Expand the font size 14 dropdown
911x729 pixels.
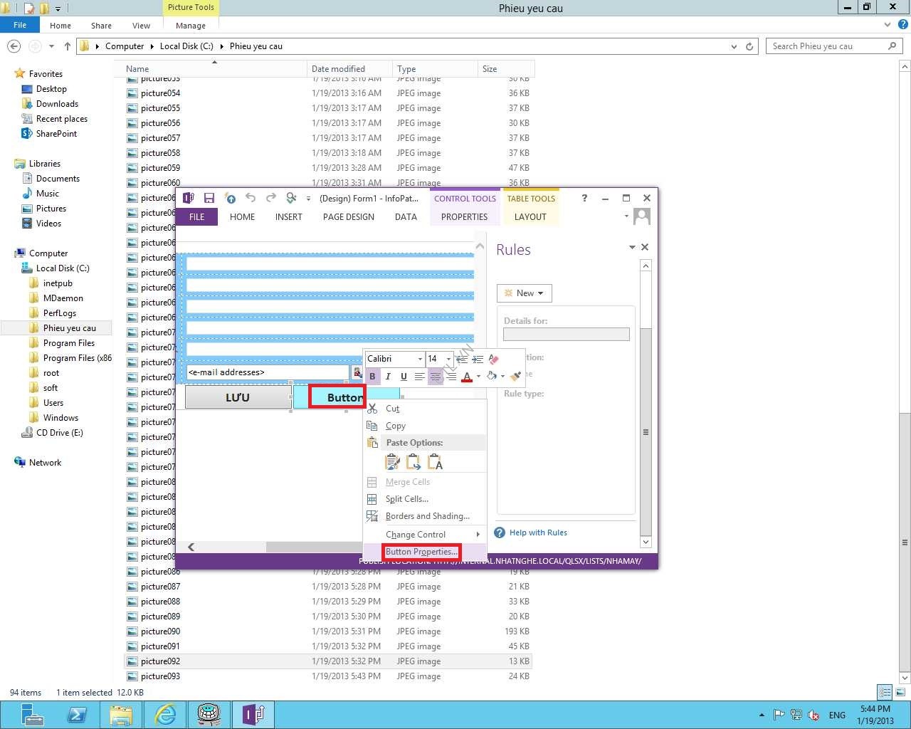pyautogui.click(x=448, y=359)
